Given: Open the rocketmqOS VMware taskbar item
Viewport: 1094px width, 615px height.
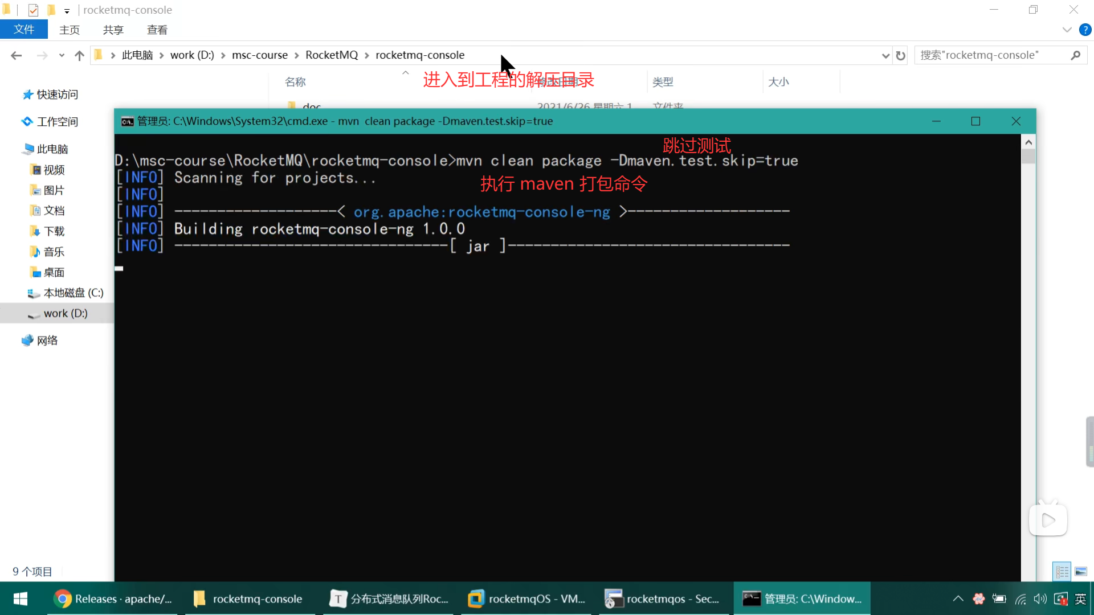Looking at the screenshot, I should point(526,598).
